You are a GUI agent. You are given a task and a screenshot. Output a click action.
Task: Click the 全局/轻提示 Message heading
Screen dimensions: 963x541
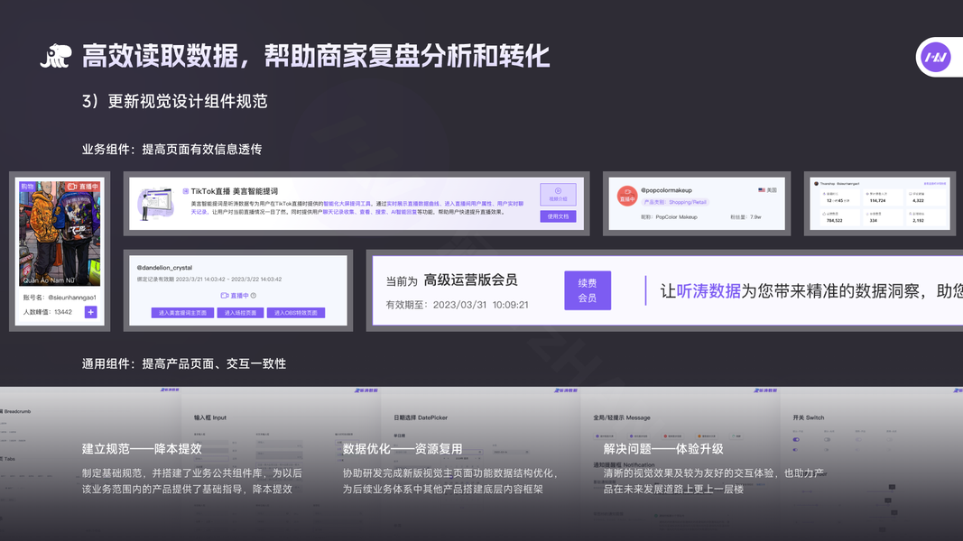tap(622, 417)
